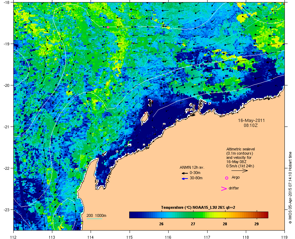Viewport: 295px width, 239px height.
Task: Click the longitude label "116"
Action: 168,237
